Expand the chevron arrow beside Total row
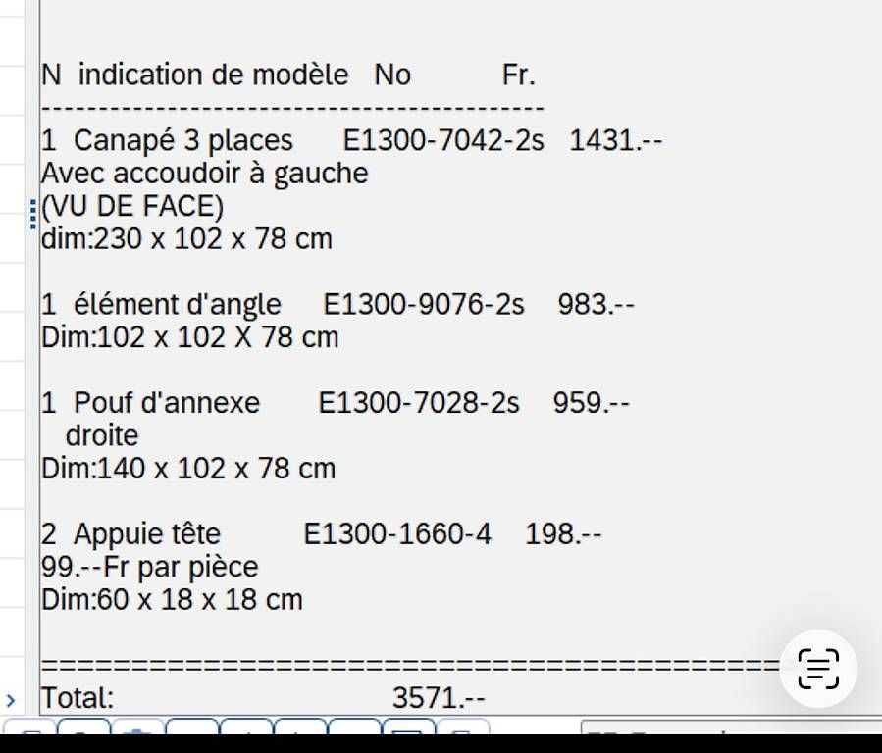The height and width of the screenshot is (753, 882). 10,700
